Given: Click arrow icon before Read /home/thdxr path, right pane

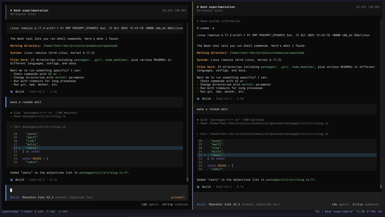Looking at the screenshot, I should [198, 123].
